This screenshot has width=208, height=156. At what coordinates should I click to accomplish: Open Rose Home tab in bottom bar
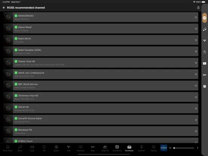coord(8,148)
